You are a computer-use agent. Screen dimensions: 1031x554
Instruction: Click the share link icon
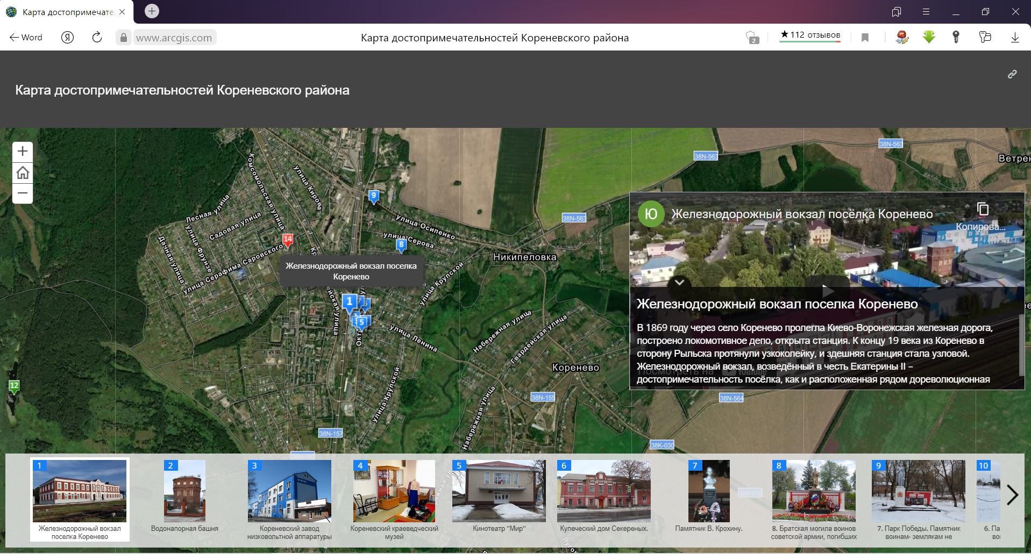pyautogui.click(x=1012, y=75)
